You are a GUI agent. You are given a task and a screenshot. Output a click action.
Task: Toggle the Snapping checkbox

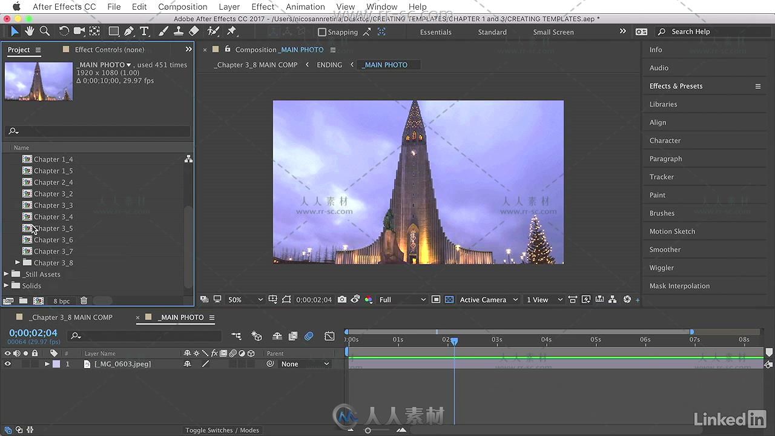(322, 32)
